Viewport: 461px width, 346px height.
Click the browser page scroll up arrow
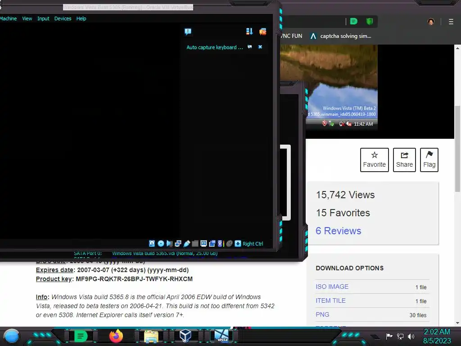coord(457,48)
